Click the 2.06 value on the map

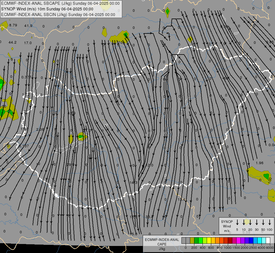pos(40,129)
